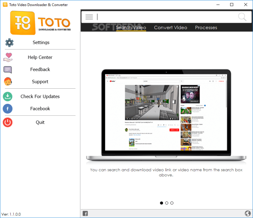Click the magnifying glass search icon
Screen dimensions: 253x218
tap(242, 17)
